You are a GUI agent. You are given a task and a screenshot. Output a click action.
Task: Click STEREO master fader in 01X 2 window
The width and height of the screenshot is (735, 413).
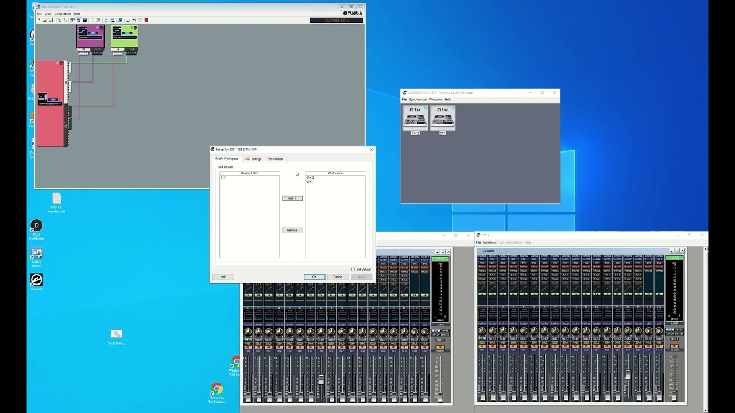point(674,396)
